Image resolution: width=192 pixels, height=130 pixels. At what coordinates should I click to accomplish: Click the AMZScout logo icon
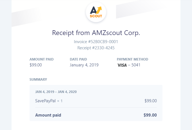(x=96, y=12)
